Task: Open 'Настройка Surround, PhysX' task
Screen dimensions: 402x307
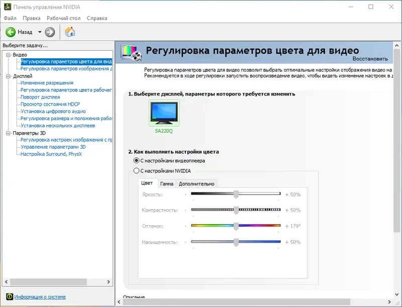Action: pyautogui.click(x=51, y=154)
